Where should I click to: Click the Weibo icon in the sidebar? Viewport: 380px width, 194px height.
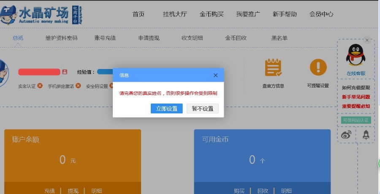point(346,135)
